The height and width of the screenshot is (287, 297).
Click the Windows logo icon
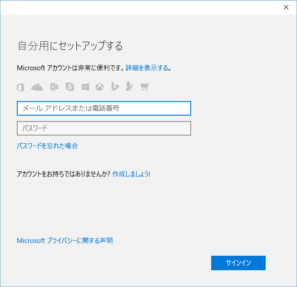(x=85, y=87)
